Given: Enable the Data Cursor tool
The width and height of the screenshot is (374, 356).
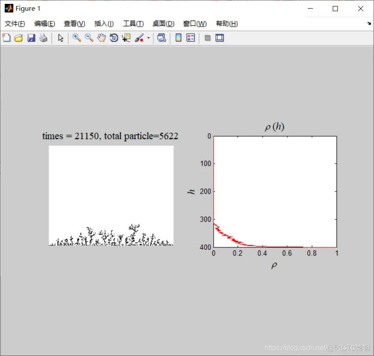Looking at the screenshot, I should pos(126,38).
